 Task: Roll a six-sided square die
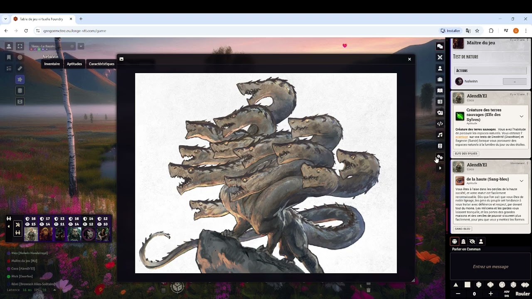pyautogui.click(x=468, y=285)
